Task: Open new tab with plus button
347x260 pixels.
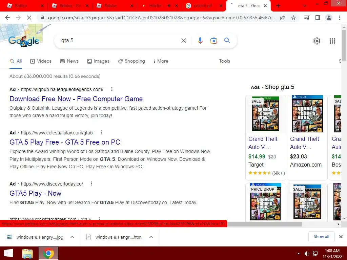Action: pos(278,6)
